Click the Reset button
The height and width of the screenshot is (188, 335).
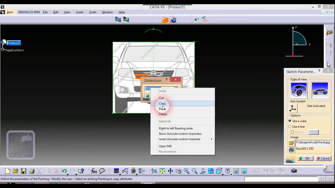pos(313,132)
